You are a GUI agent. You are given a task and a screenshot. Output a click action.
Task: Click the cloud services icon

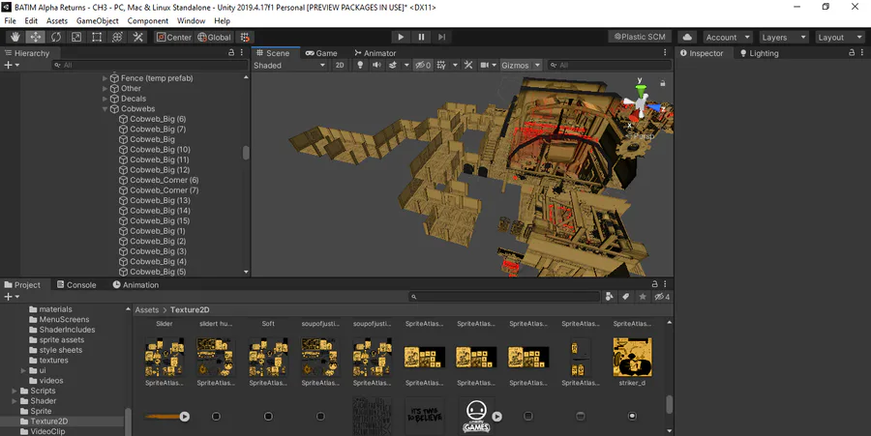pyautogui.click(x=687, y=37)
